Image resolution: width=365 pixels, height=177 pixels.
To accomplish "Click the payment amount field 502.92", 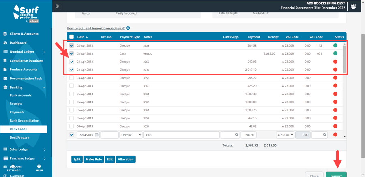I will 249,135.
